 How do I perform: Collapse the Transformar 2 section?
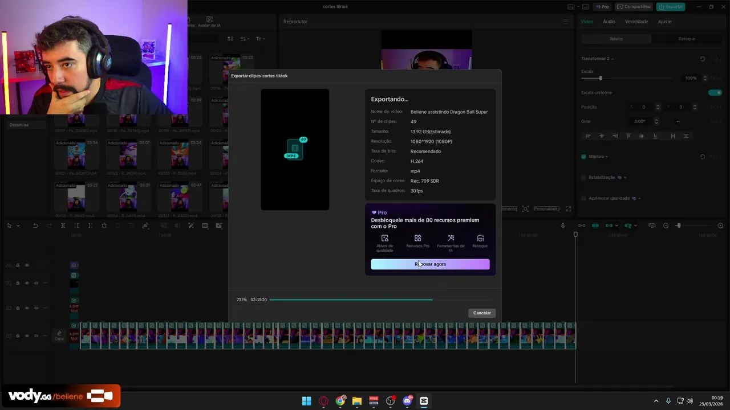click(x=613, y=59)
